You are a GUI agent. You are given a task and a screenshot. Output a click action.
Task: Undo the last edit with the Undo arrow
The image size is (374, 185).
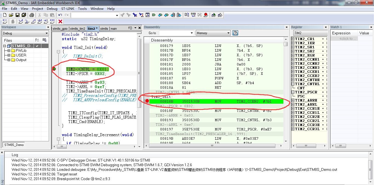(x=60, y=15)
